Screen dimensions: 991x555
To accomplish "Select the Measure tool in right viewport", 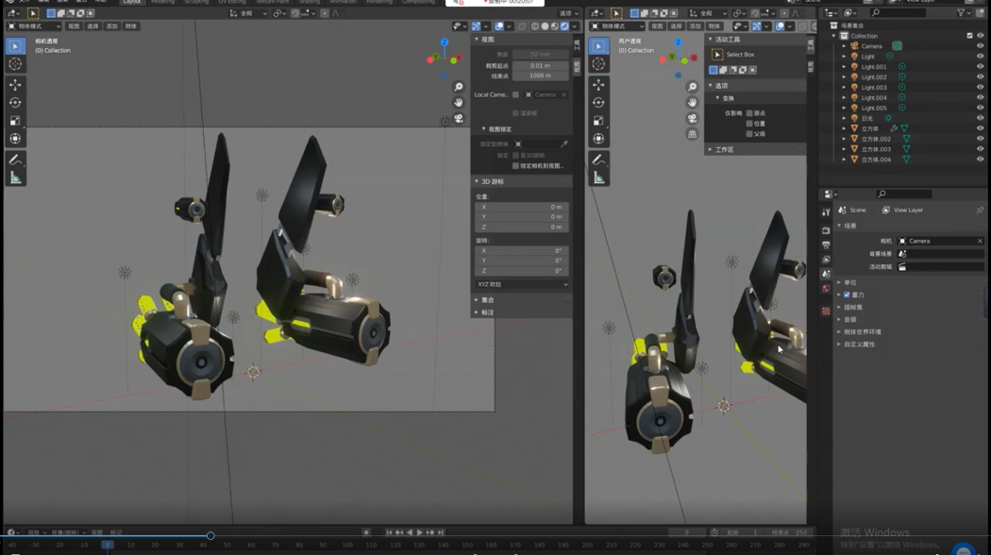I will 598,178.
